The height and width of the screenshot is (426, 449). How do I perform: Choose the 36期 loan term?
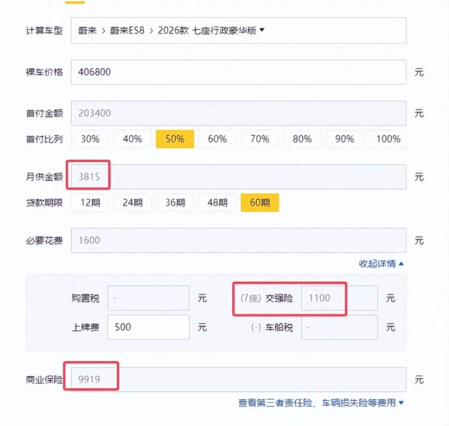tap(175, 202)
